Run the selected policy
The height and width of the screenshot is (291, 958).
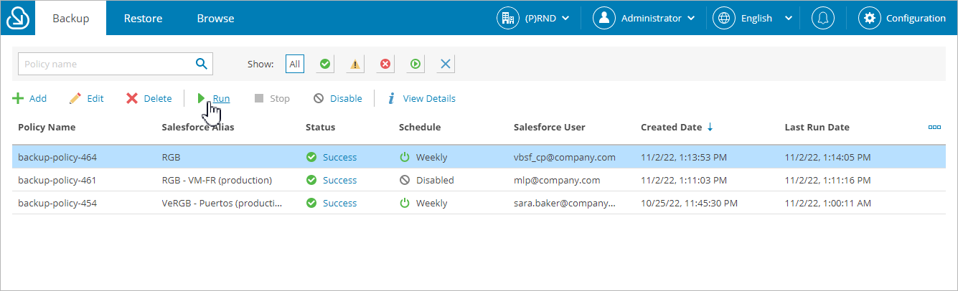click(x=214, y=98)
